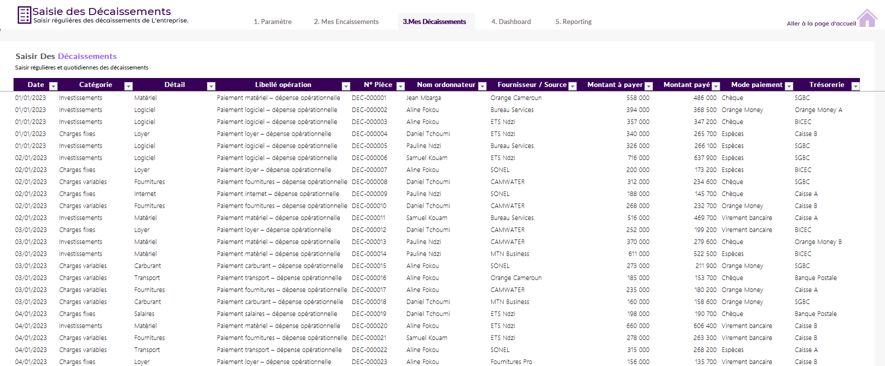
Task: Click amount 660 000 in Montant à payer
Action: click(x=638, y=326)
